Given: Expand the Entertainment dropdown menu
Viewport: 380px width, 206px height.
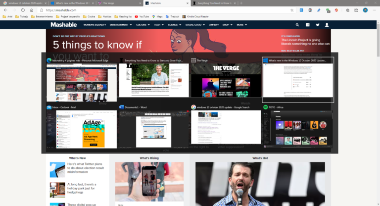Looking at the screenshot, I should [x=120, y=25].
